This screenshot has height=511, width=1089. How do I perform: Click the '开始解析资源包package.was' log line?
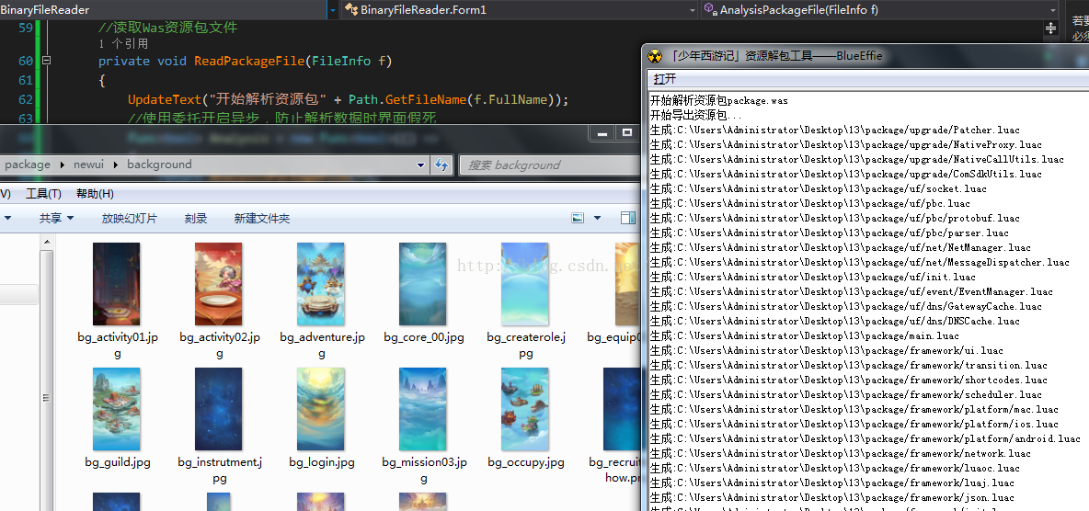(x=719, y=101)
